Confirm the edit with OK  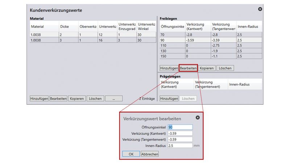coord(131,154)
